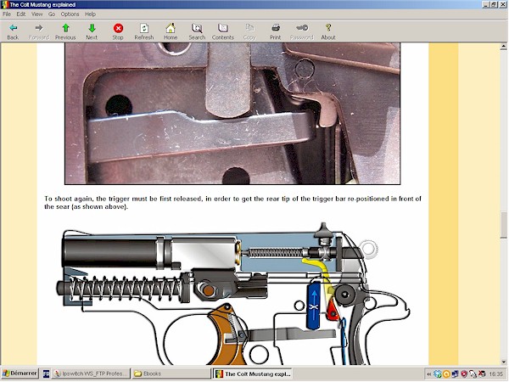The image size is (509, 382).
Task: Expand hidden system tray icons chevron
Action: [x=428, y=374]
